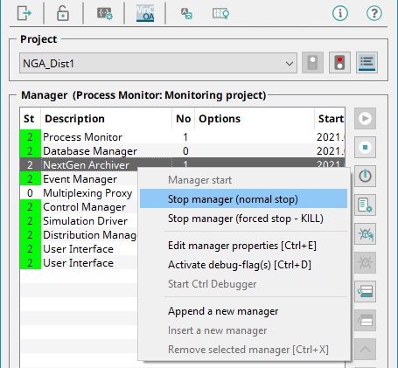Screen dimensions: 398x368
Task: Click the square stop manager icon on the side panel
Action: pos(365,148)
